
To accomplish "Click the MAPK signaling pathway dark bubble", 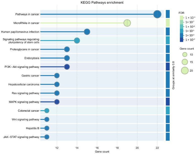I will 57,102.
